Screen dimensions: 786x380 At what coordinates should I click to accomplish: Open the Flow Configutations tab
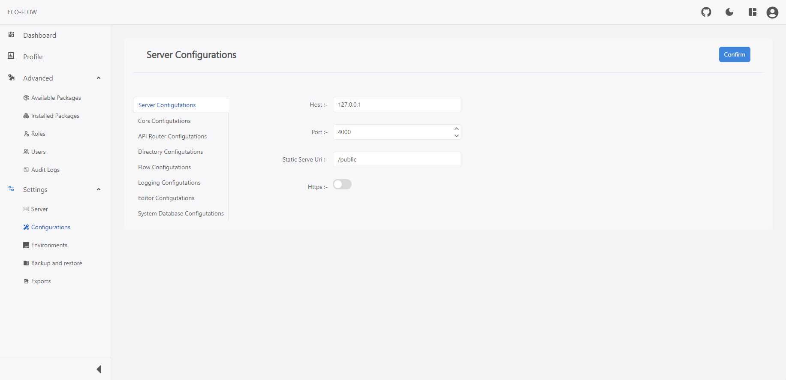point(181,167)
